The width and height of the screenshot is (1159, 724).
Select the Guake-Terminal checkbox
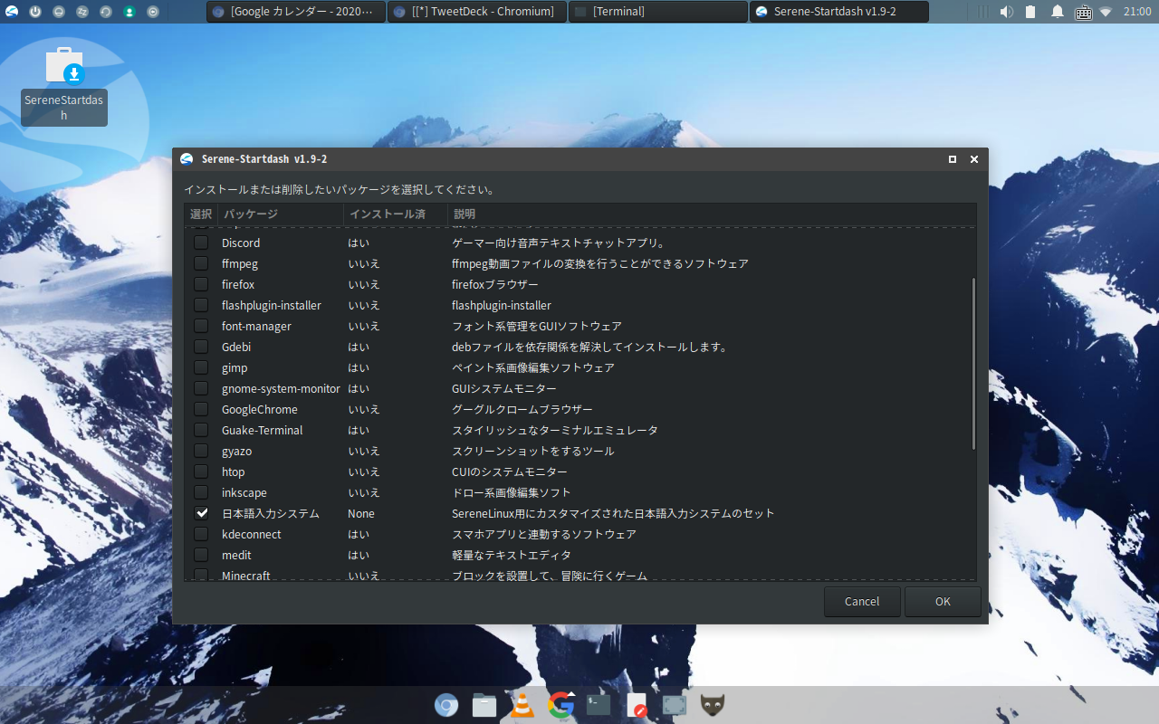201,430
